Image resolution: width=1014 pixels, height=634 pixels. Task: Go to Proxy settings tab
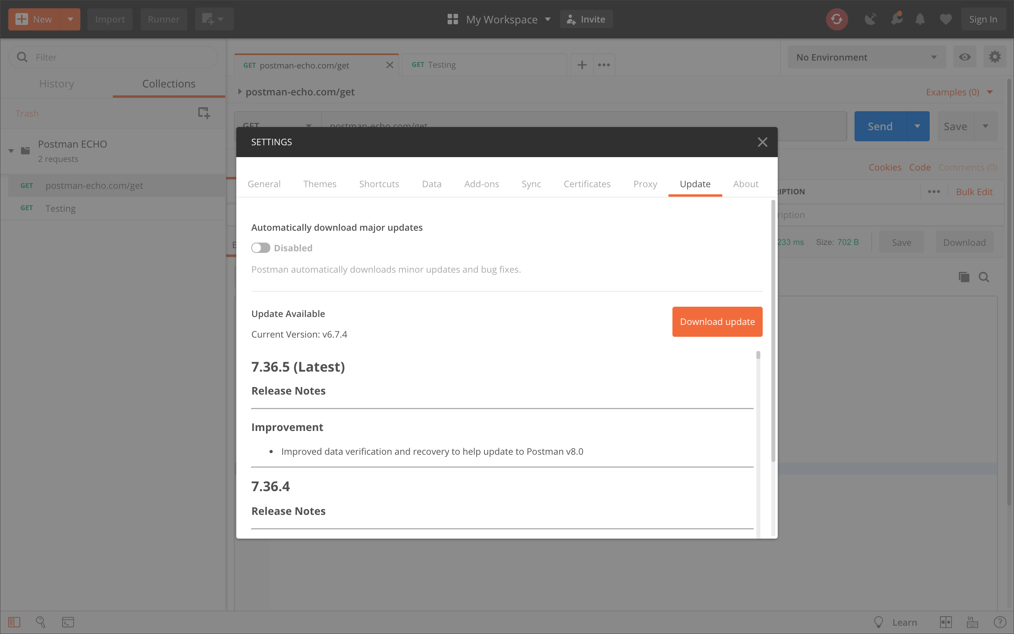(645, 184)
